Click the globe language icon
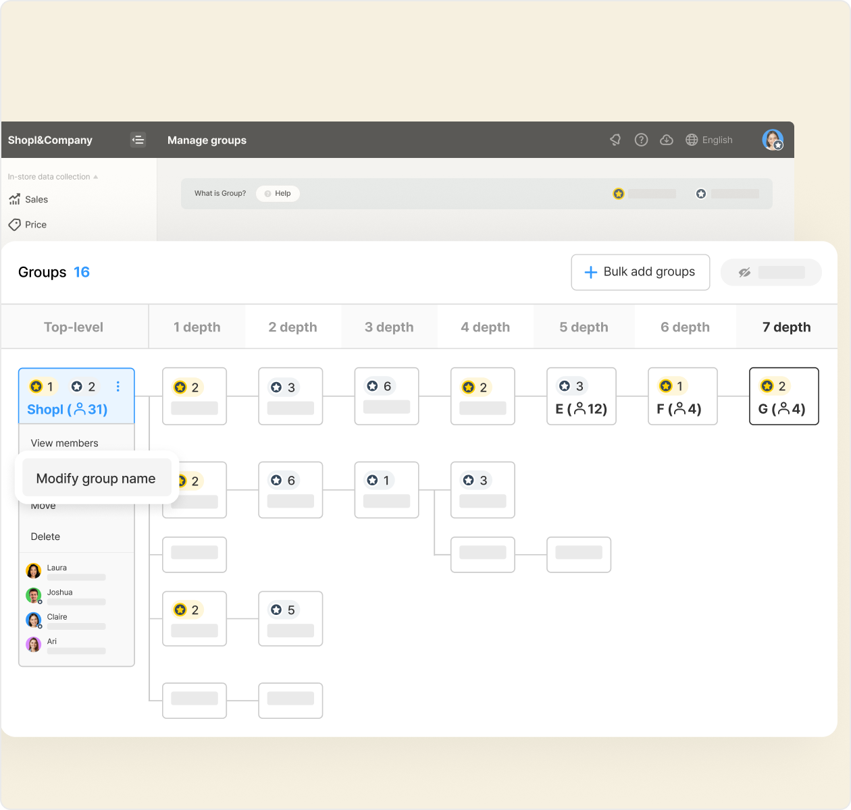The image size is (851, 810). click(x=692, y=140)
